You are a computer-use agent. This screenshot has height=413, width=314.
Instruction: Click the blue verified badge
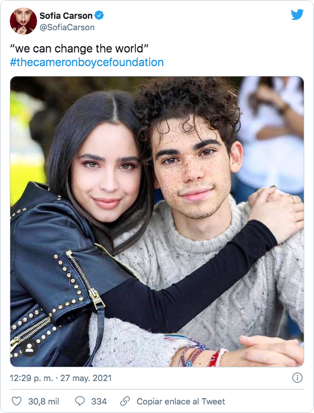pyautogui.click(x=99, y=15)
